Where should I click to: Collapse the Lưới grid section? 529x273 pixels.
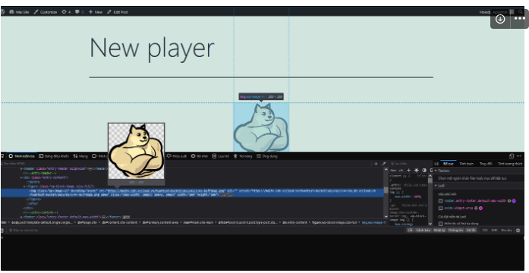(x=436, y=186)
